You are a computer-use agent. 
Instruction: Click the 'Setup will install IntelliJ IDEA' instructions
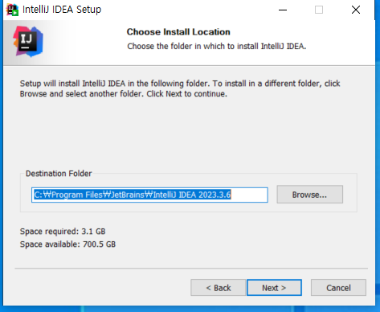coord(180,88)
